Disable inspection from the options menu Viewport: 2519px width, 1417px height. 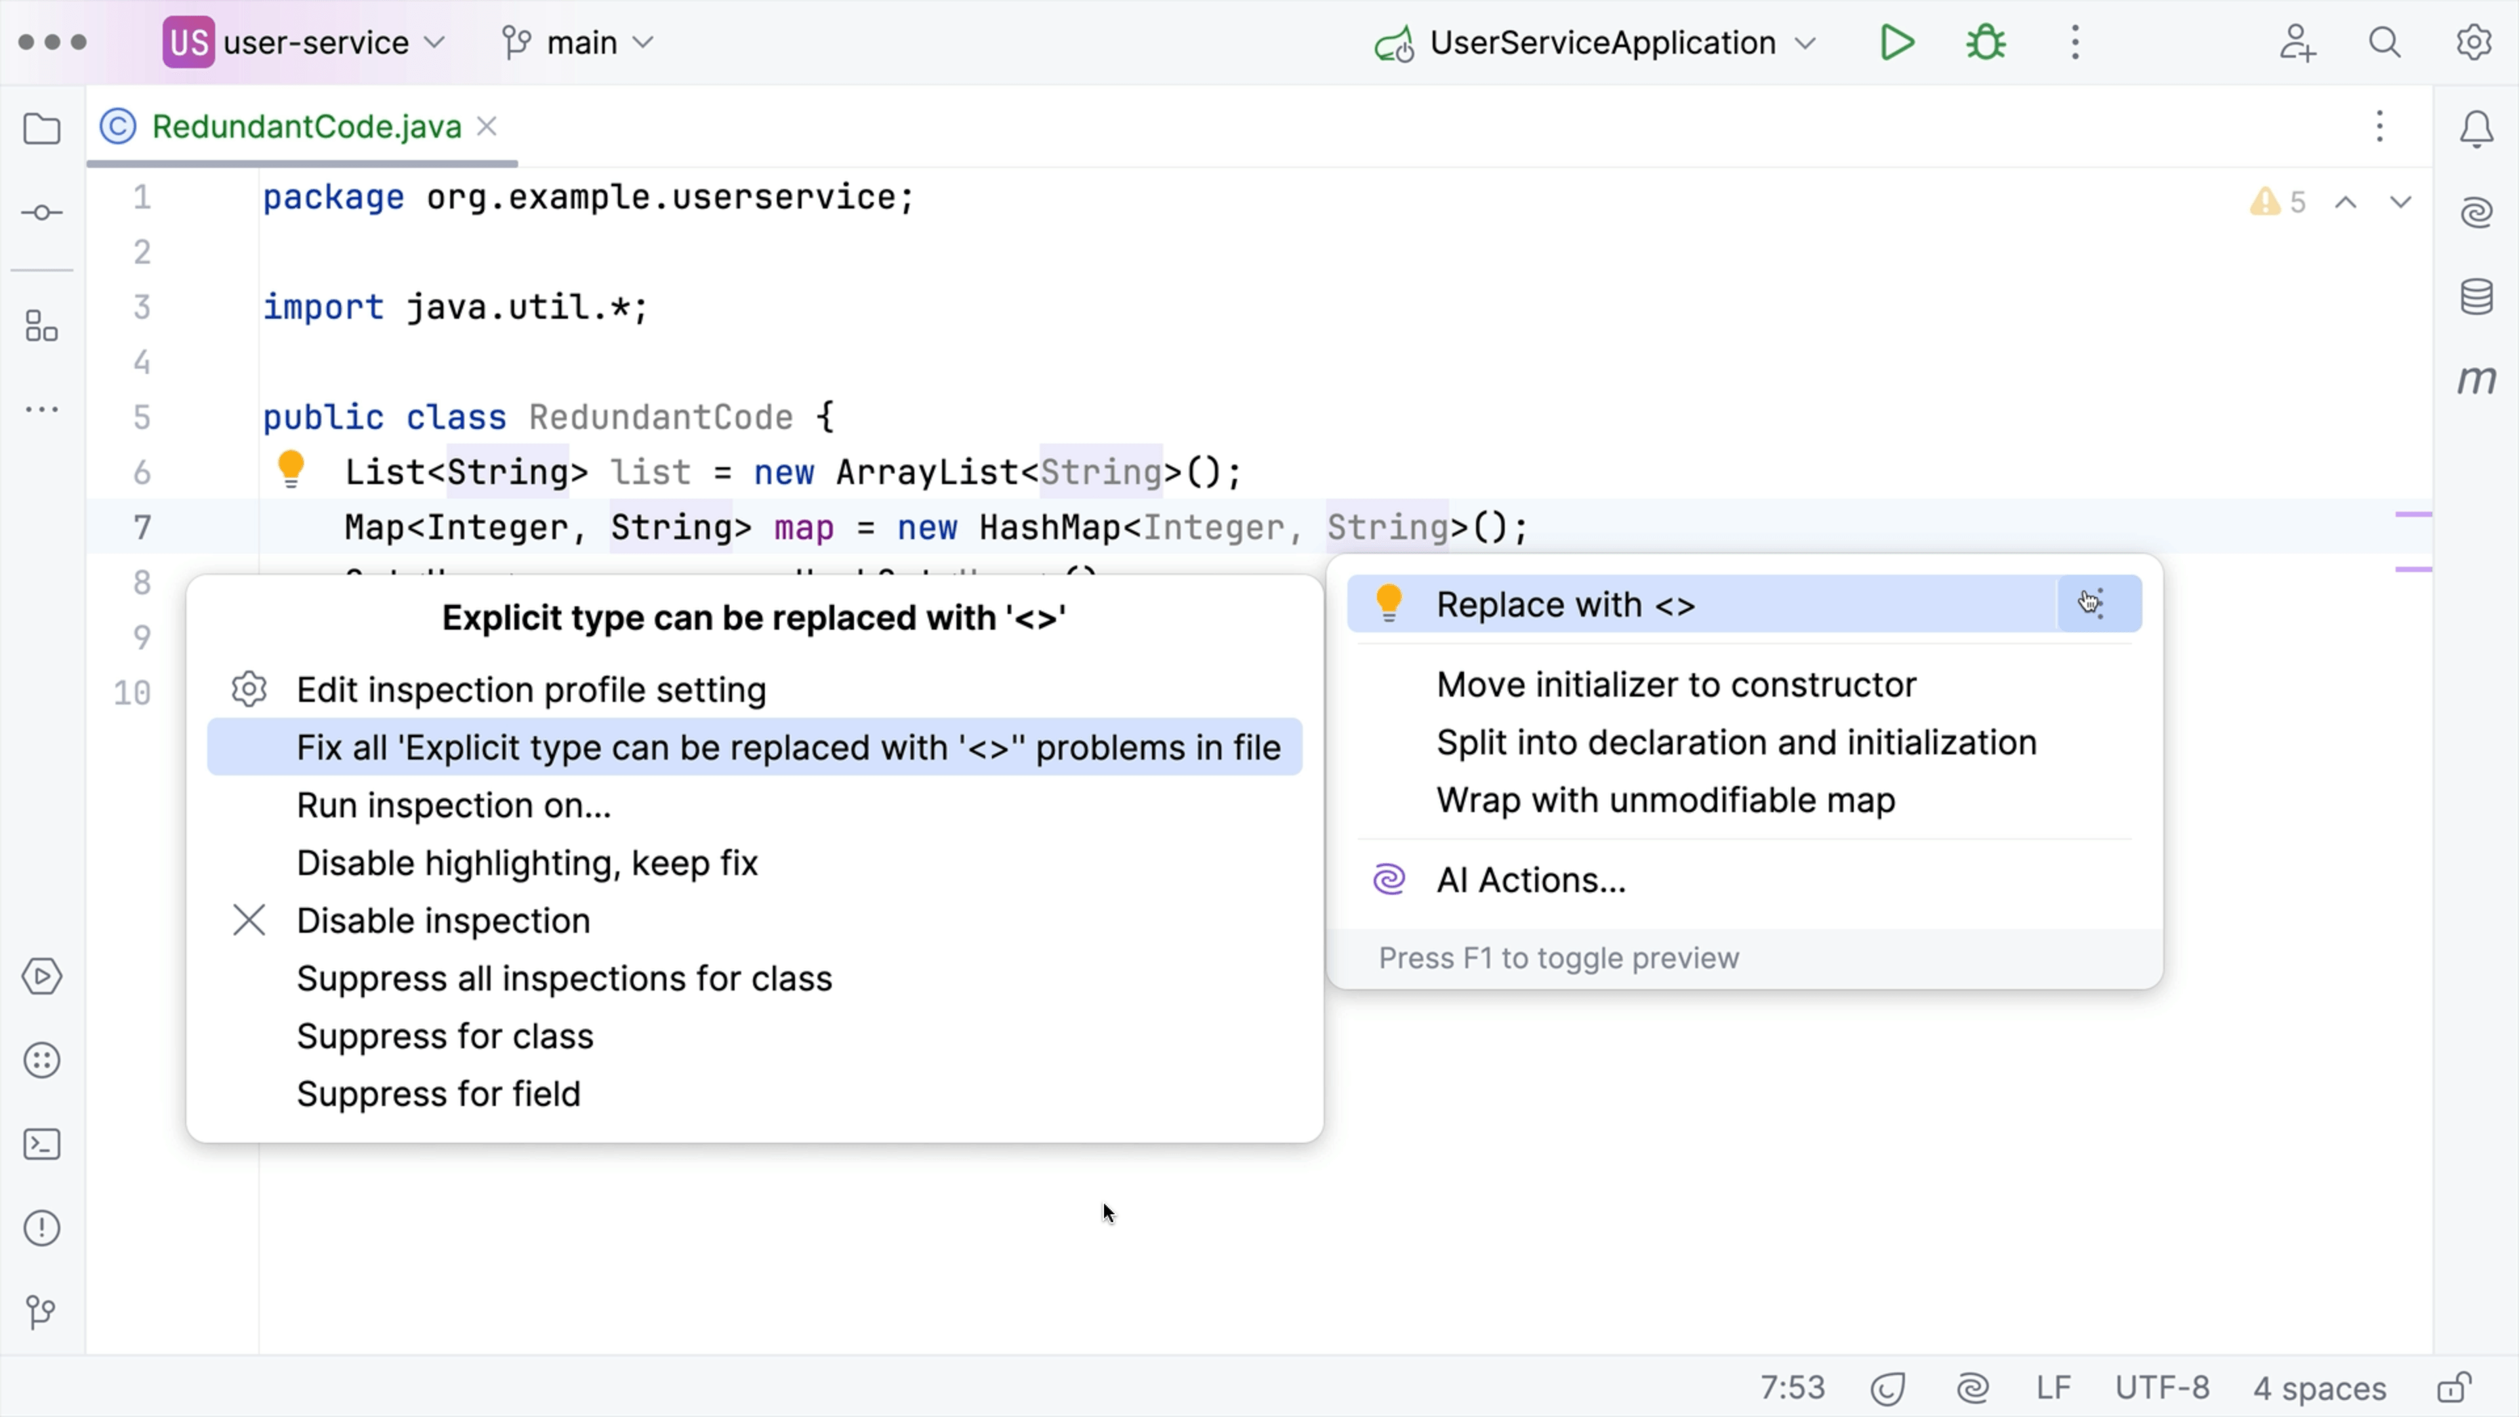pyautogui.click(x=443, y=920)
